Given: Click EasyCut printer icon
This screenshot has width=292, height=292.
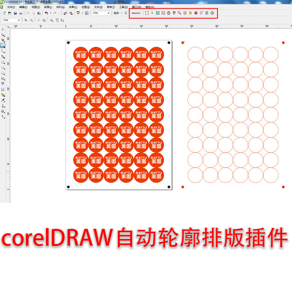Looking at the screenshot, I should click(x=169, y=13).
